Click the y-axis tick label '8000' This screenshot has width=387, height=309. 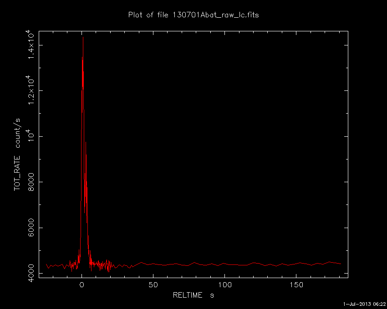click(31, 182)
